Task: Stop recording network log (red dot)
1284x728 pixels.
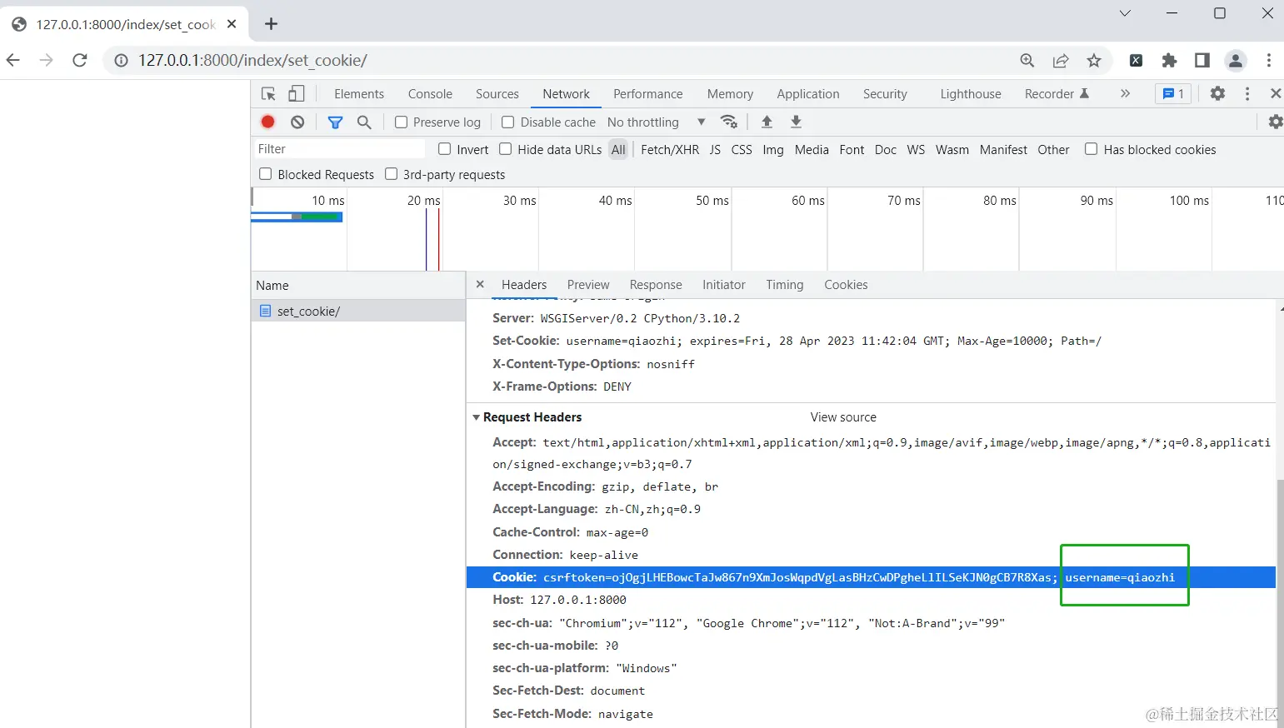Action: tap(268, 122)
